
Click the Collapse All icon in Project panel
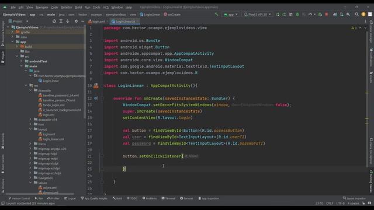pos(68,21)
